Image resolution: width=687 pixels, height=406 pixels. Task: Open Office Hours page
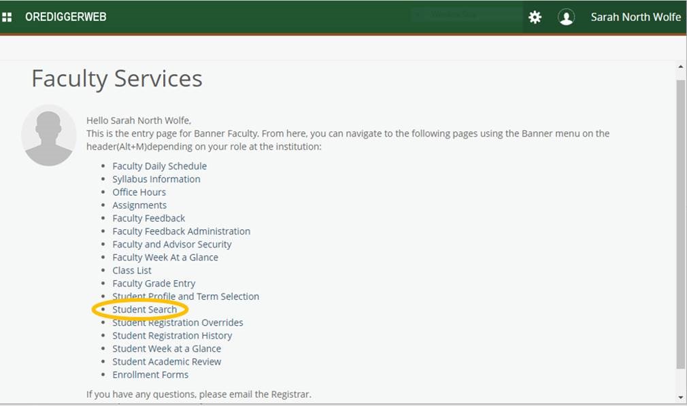point(139,192)
